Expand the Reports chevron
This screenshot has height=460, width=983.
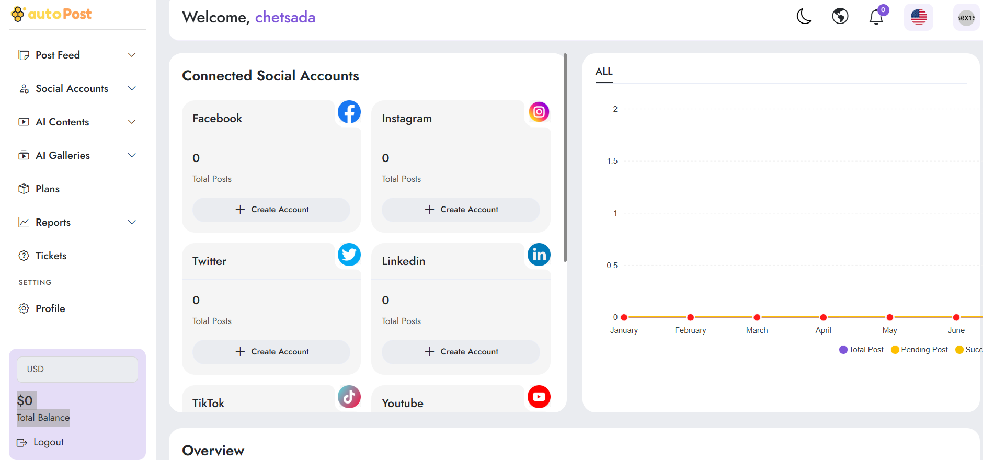pyautogui.click(x=132, y=222)
